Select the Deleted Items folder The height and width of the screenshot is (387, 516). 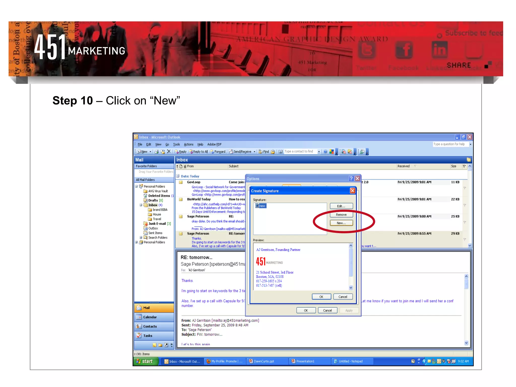click(x=158, y=196)
